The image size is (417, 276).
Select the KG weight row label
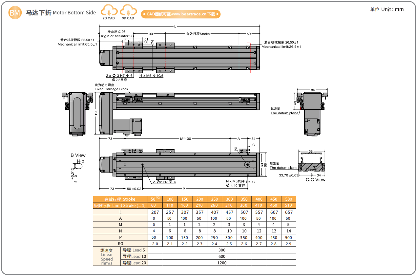click(120, 244)
